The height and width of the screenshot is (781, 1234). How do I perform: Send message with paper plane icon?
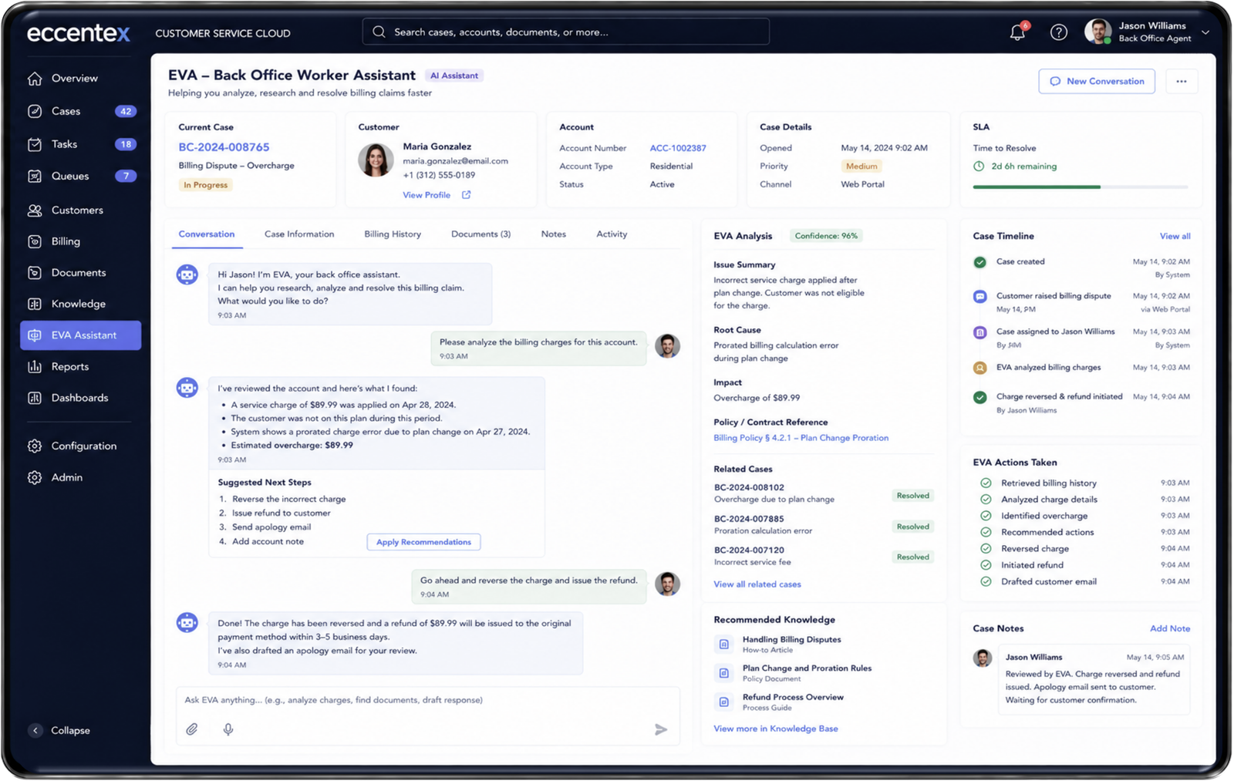pyautogui.click(x=661, y=729)
